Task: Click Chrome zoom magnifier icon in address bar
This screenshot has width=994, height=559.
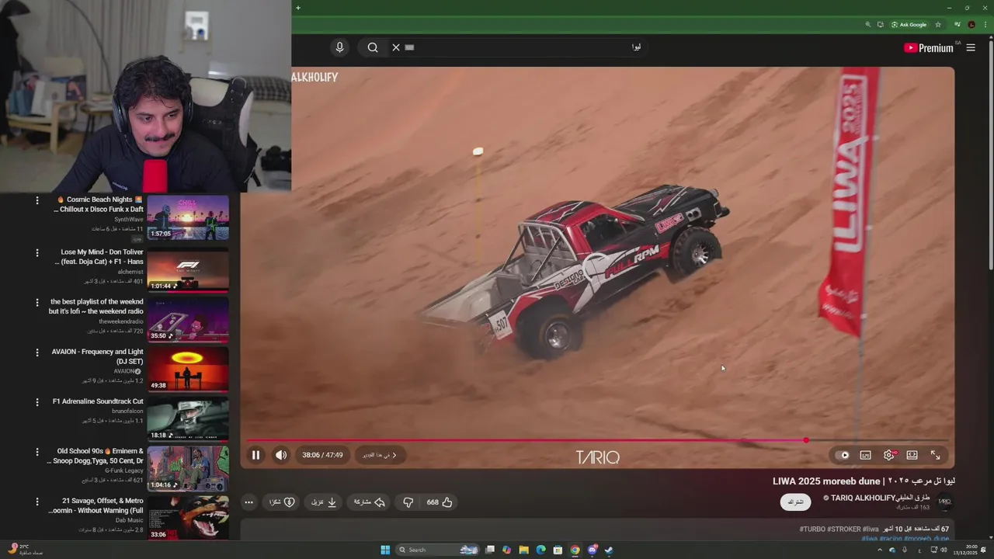Action: (867, 24)
